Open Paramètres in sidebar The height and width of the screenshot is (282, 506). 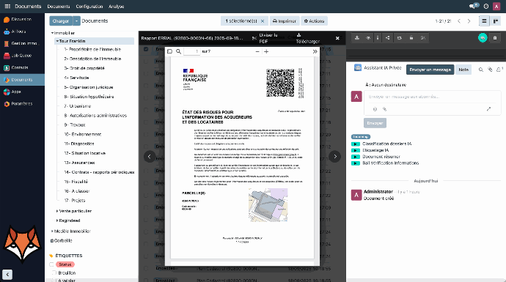[x=22, y=104]
